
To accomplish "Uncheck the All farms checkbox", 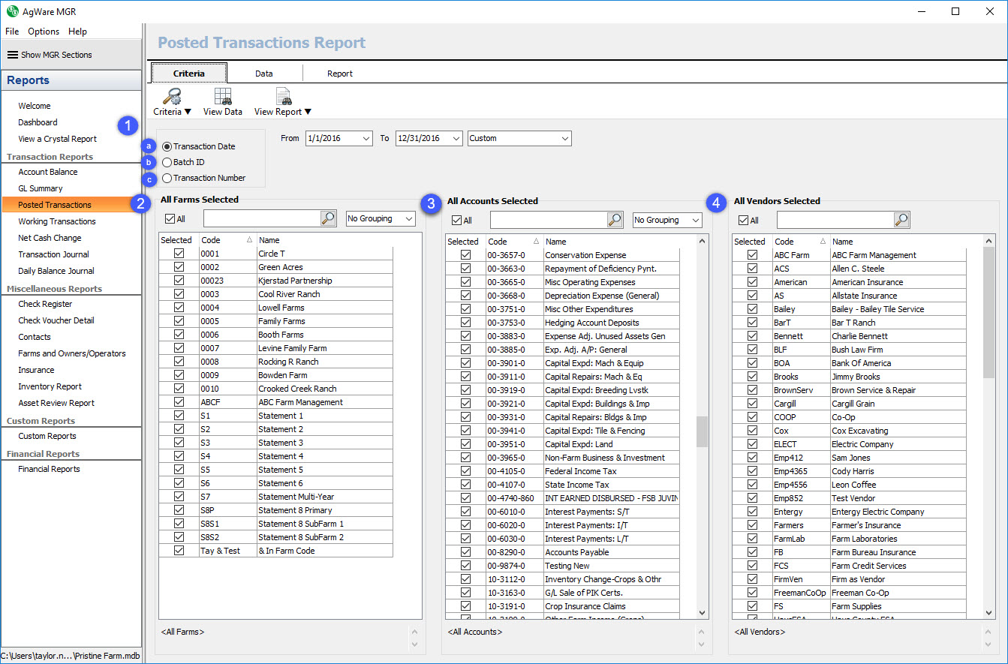I will click(x=170, y=219).
